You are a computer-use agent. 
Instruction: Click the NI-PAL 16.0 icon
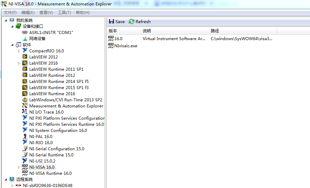tap(25, 136)
